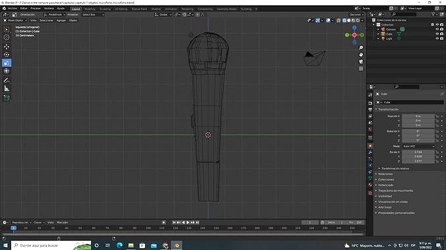Screen dimensions: 446x250
Task: Toggle Camera visibility eye in the outliner
Action: coord(437,29)
